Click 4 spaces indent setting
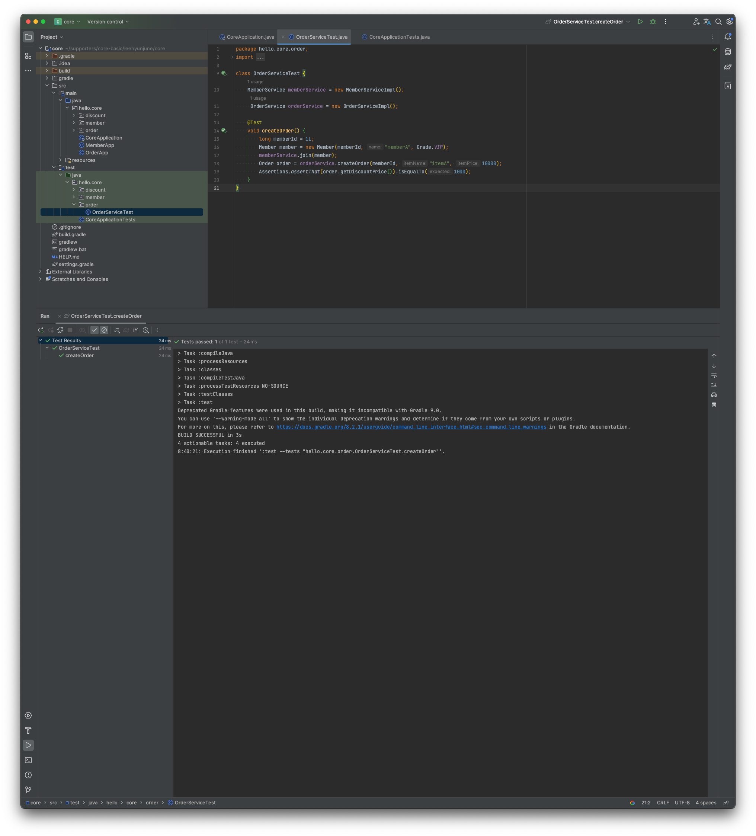This screenshot has width=756, height=836. pyautogui.click(x=706, y=803)
